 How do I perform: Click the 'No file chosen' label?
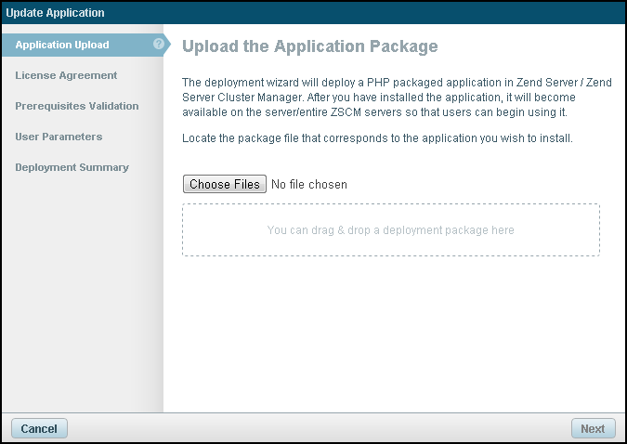pyautogui.click(x=309, y=185)
